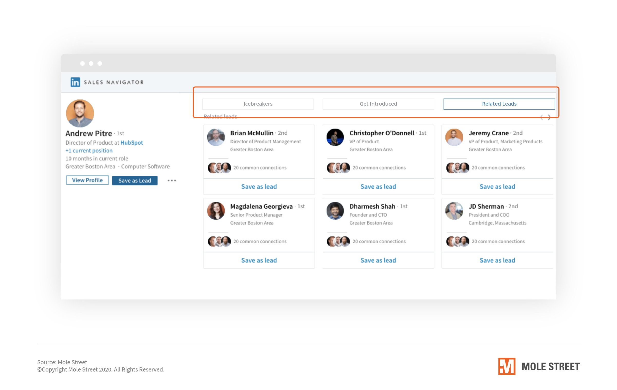Click the LinkedIn Sales Navigator logo icon
The width and height of the screenshot is (617, 390).
[73, 82]
